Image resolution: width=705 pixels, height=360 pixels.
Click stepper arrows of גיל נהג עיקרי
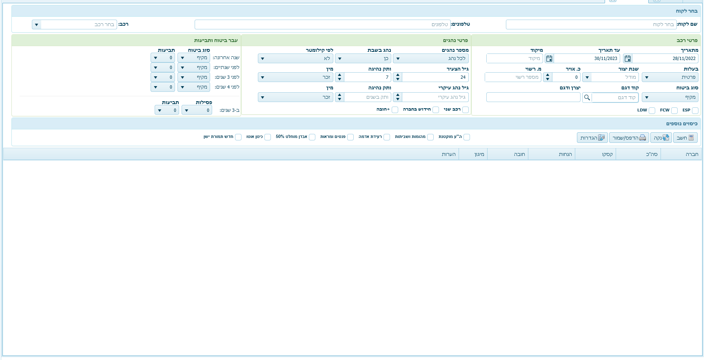[x=398, y=97]
